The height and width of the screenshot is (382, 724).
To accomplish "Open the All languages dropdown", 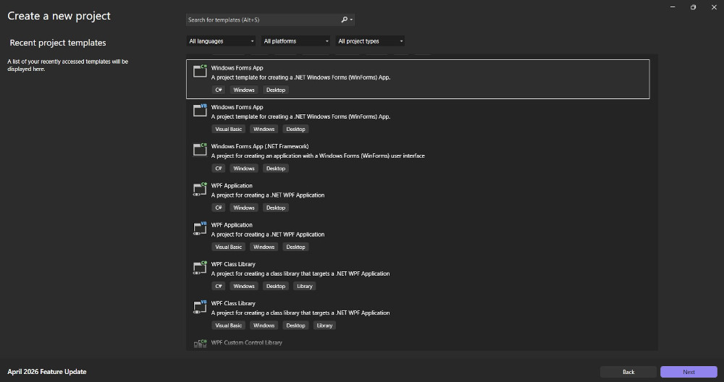I will click(220, 41).
